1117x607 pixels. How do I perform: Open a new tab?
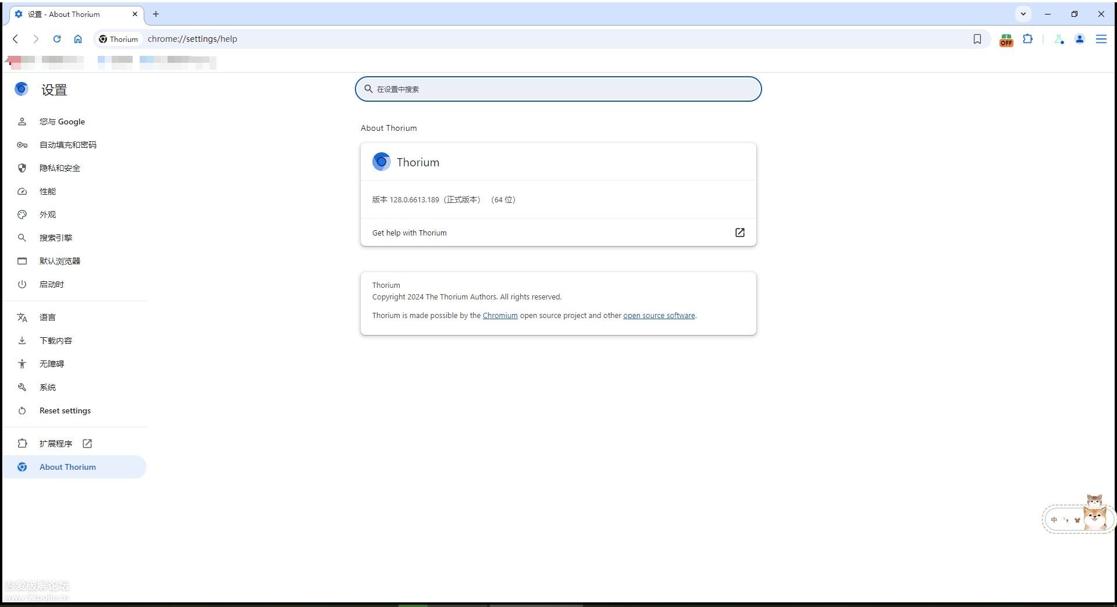click(156, 14)
